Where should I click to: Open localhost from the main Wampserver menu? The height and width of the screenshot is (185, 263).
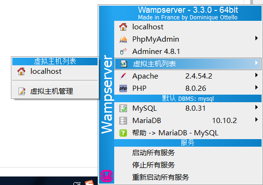tap(188, 27)
